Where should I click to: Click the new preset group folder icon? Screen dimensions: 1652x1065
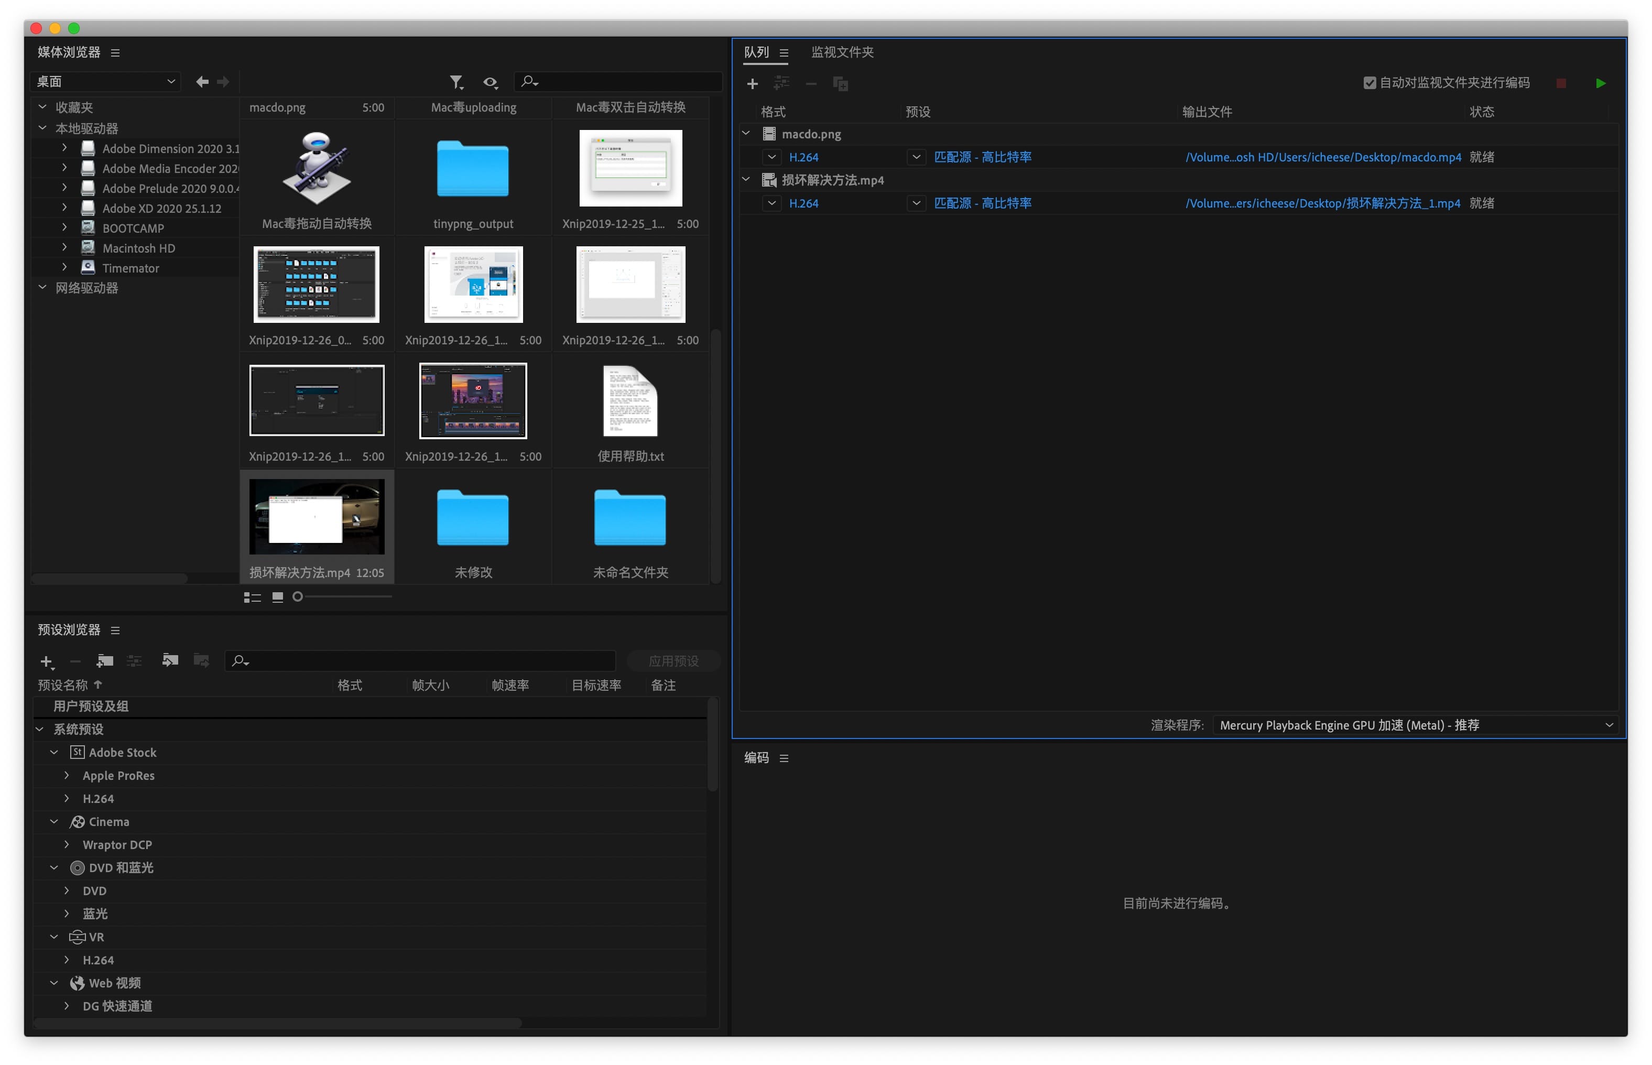[105, 661]
